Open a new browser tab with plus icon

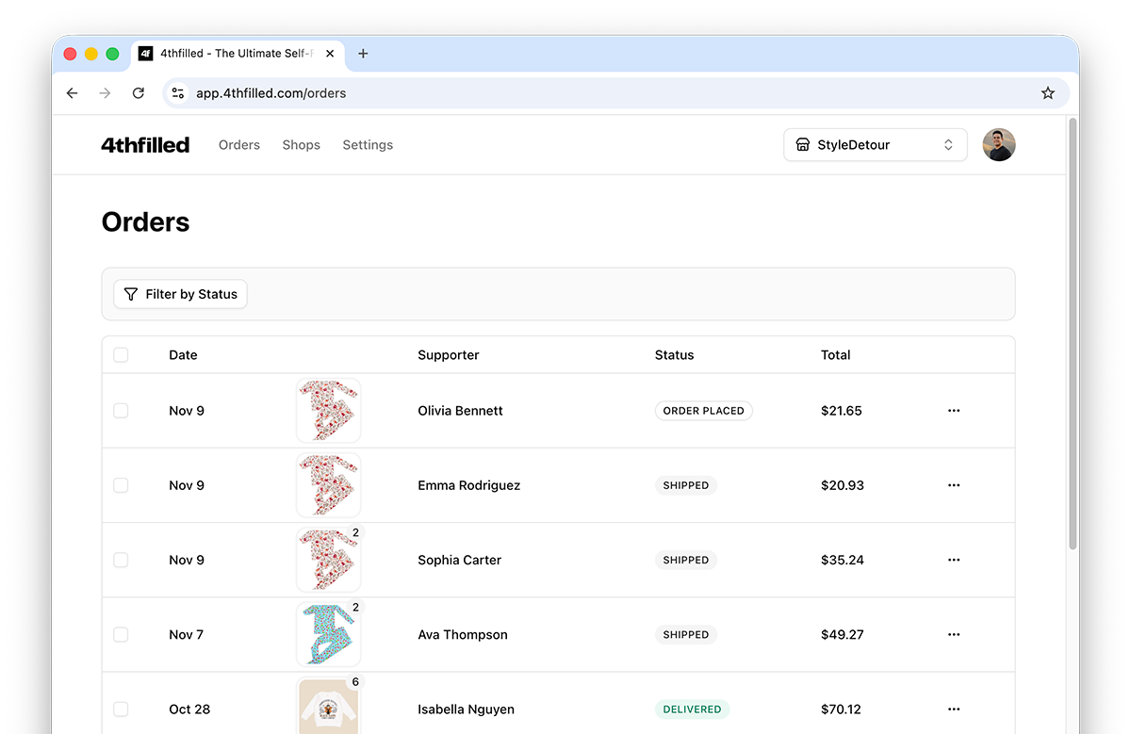363,54
